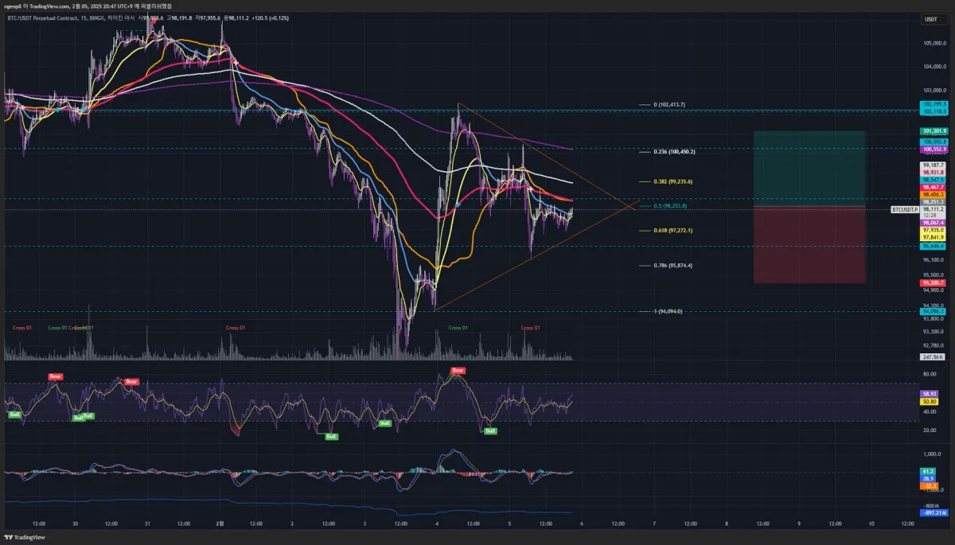Viewport: 955px width, 545px height.
Task: Click the 97,841.9 yellow price label
Action: [x=933, y=237]
